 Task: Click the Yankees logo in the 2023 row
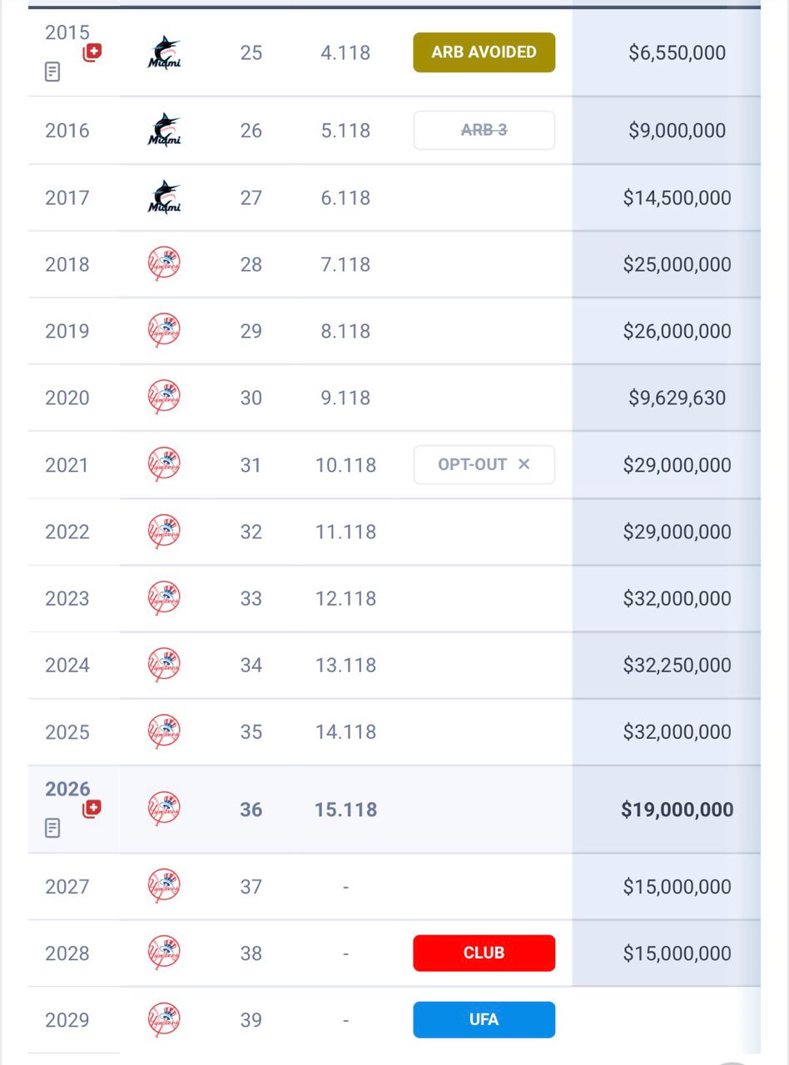(164, 598)
